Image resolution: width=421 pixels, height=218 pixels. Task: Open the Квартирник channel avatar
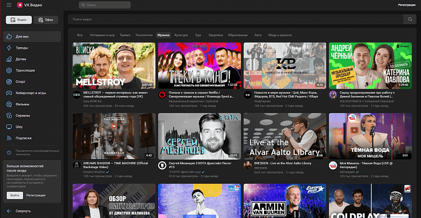tap(248, 95)
